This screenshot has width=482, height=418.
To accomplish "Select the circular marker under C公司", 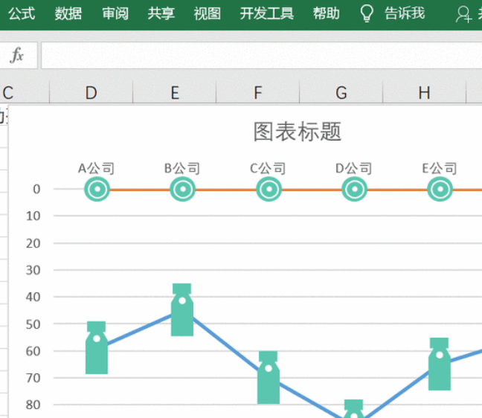I will (269, 189).
